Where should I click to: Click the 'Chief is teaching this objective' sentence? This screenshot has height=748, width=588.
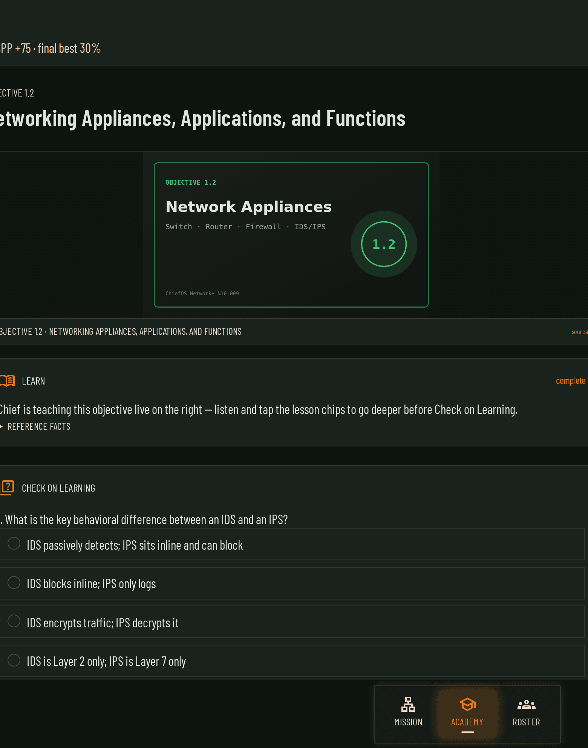259,409
